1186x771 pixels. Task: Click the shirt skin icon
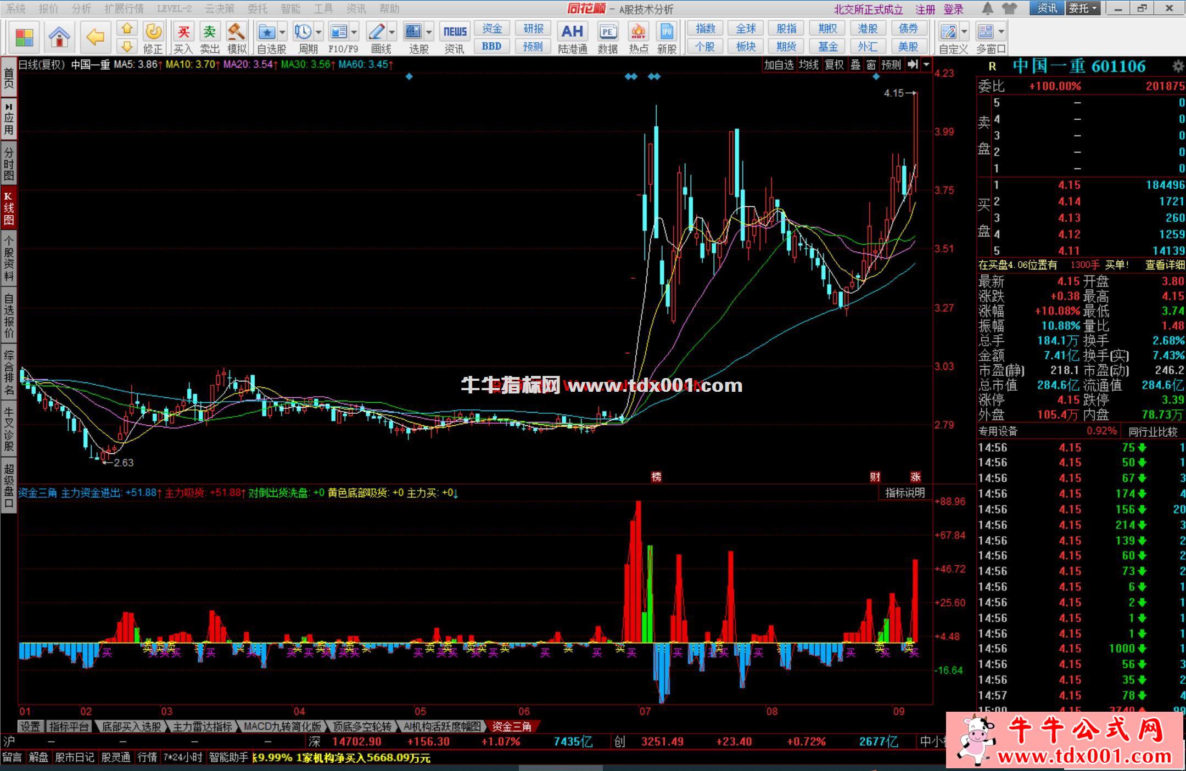tap(1009, 8)
